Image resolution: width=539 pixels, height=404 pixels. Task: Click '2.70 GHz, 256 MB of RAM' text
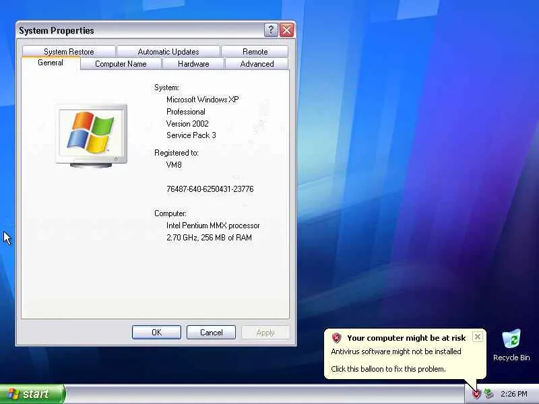pyautogui.click(x=209, y=238)
